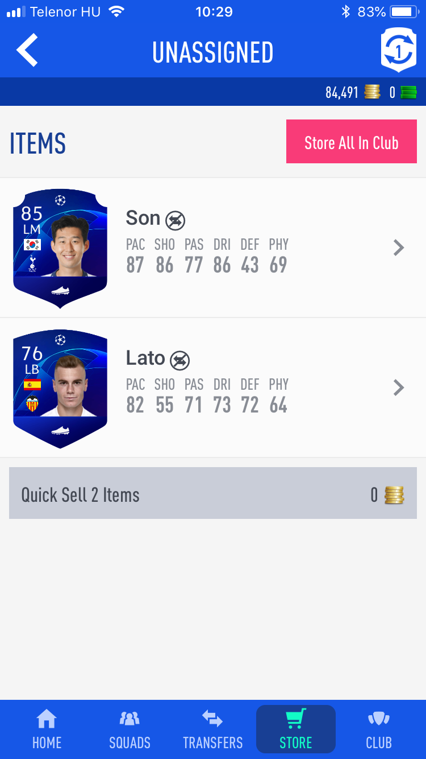Tap Son's player name row

[213, 247]
